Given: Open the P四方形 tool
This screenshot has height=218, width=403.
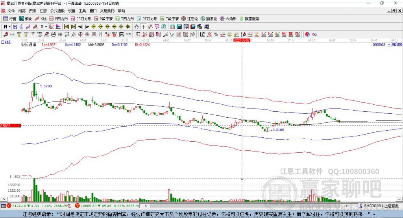Looking at the screenshot, I should (x=59, y=19).
